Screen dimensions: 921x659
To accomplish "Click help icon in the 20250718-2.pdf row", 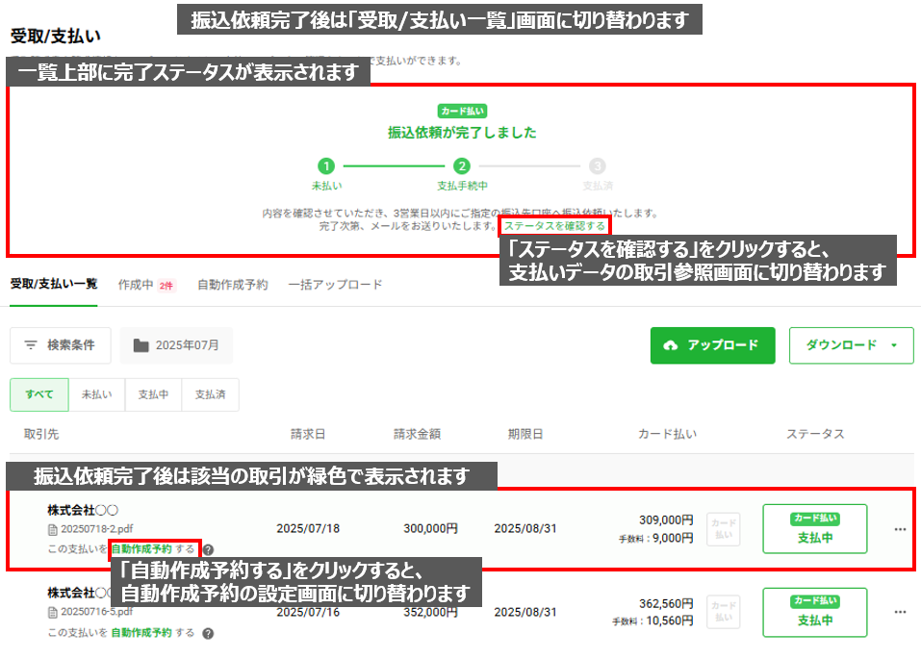I will 208,549.
